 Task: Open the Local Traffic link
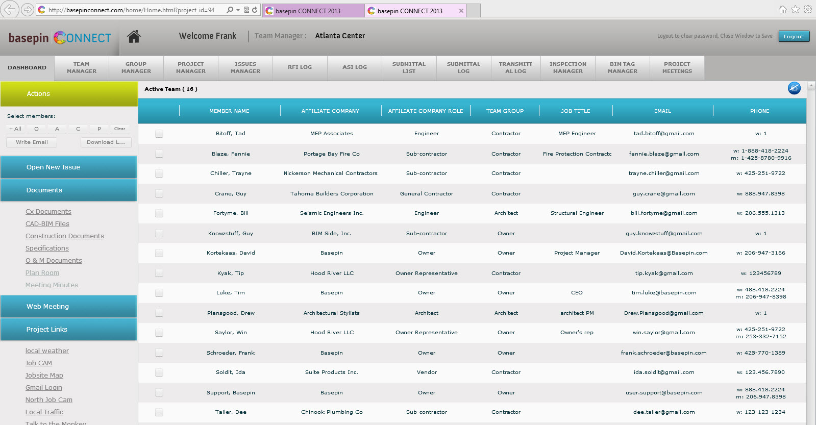pyautogui.click(x=44, y=412)
